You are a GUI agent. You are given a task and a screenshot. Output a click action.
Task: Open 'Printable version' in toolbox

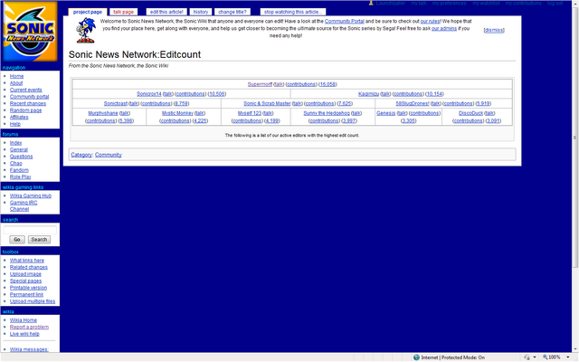coord(28,288)
